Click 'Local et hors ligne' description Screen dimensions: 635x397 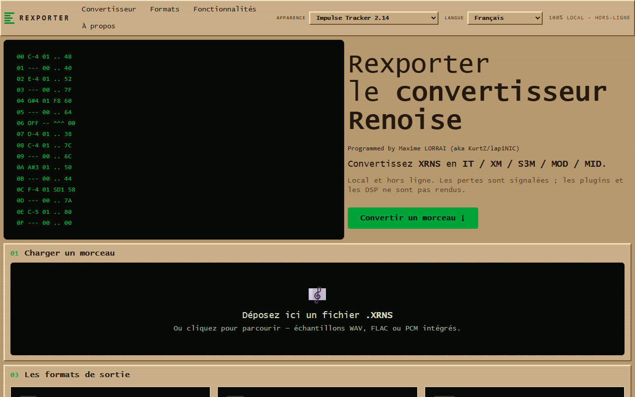[x=485, y=185]
